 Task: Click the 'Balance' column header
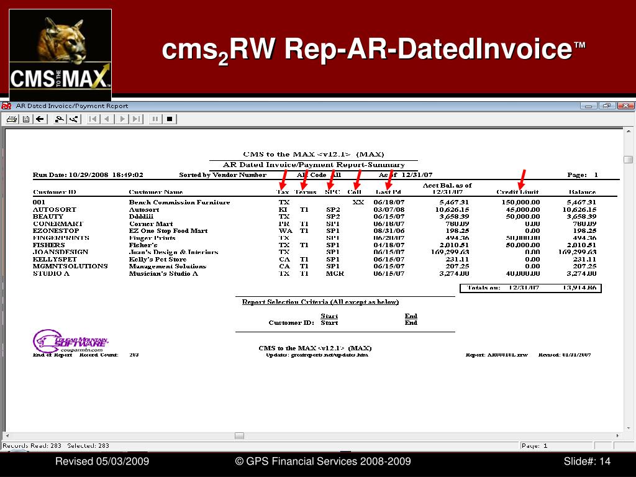(x=582, y=192)
